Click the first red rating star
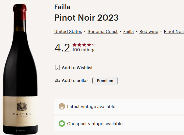 click(x=75, y=45)
